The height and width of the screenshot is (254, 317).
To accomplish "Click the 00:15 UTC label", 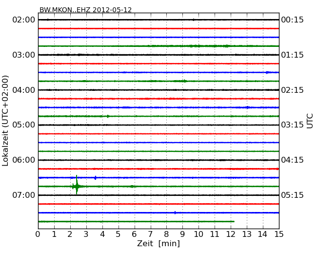I will (x=292, y=20).
